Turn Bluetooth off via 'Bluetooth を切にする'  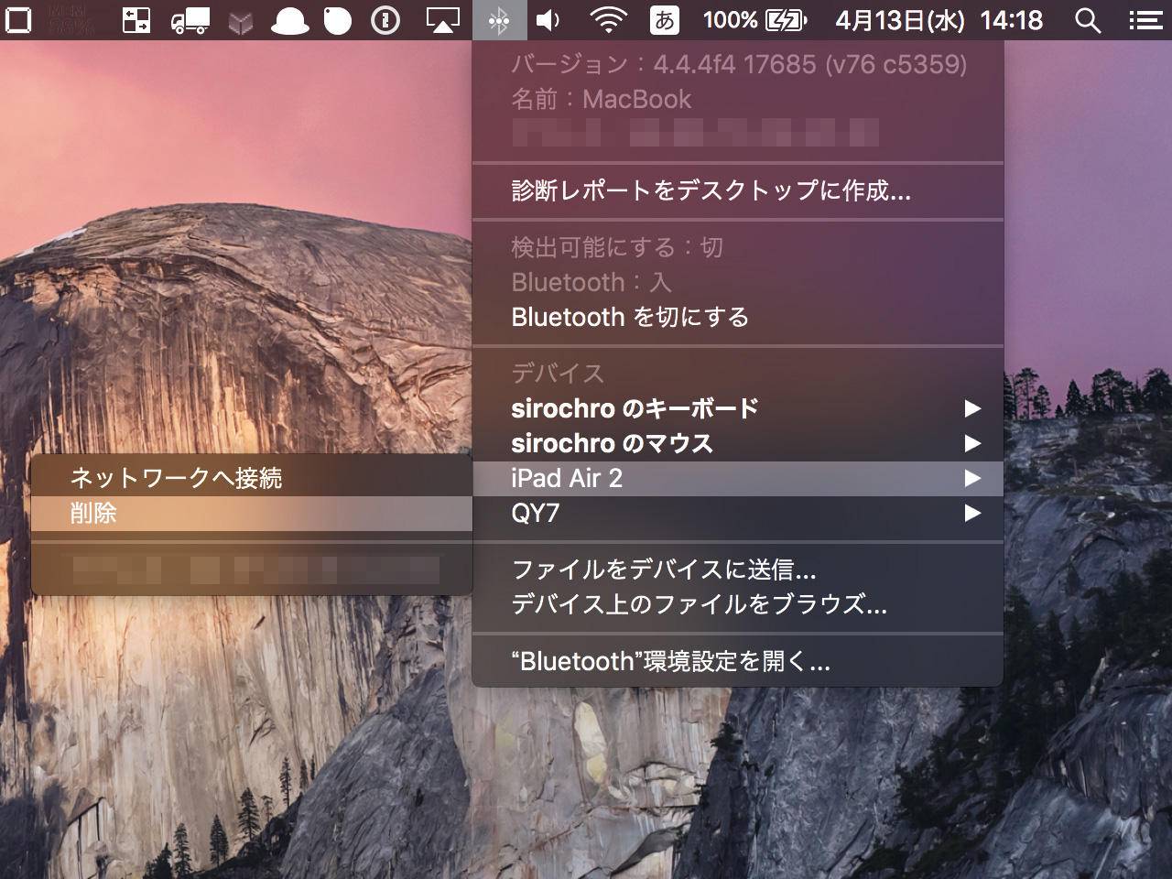click(x=630, y=317)
